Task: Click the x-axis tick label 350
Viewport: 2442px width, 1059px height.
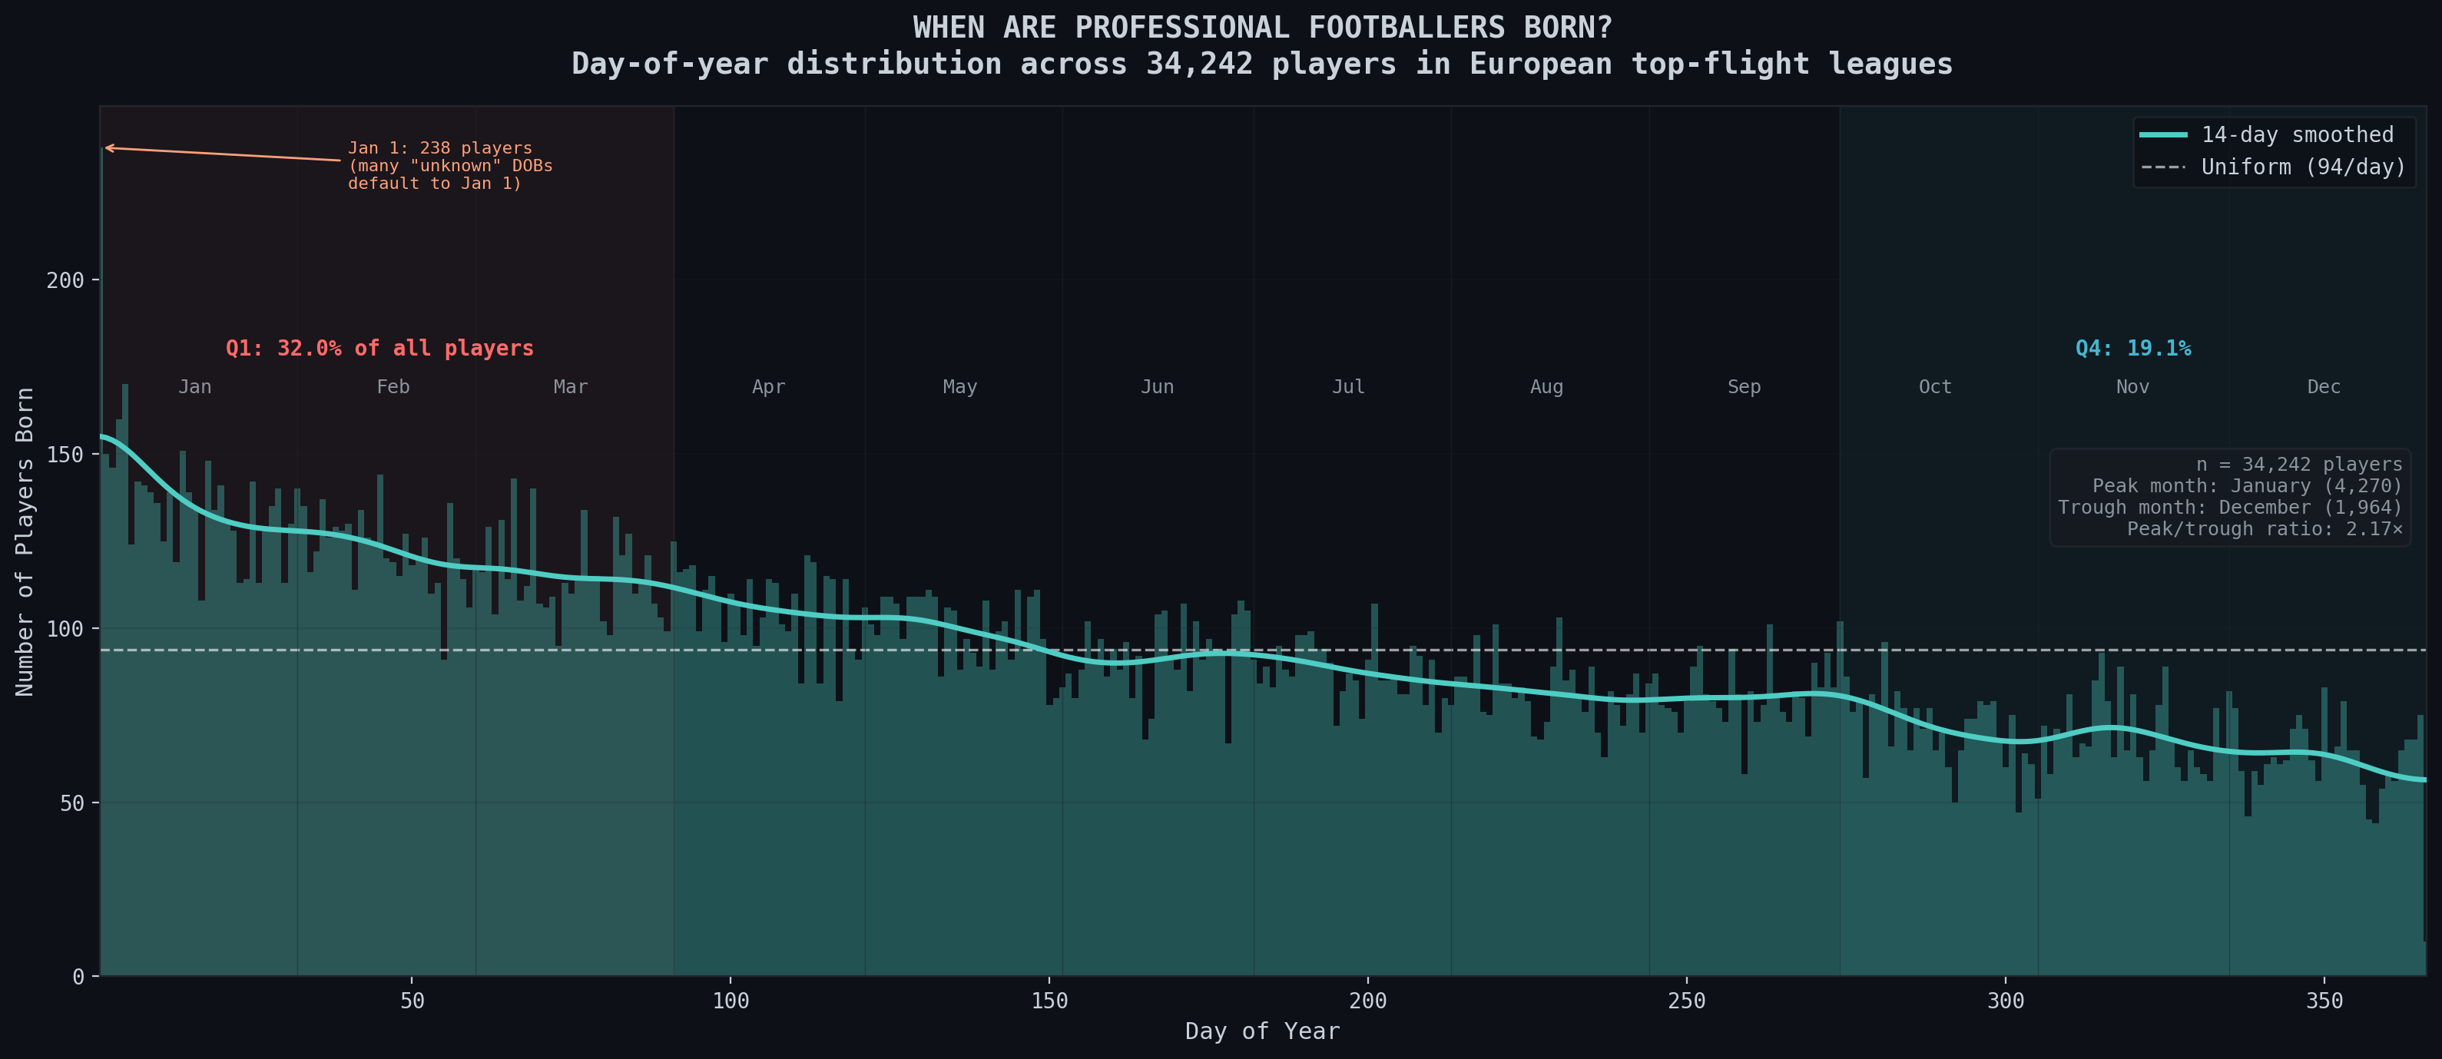Action: pyautogui.click(x=2324, y=1001)
